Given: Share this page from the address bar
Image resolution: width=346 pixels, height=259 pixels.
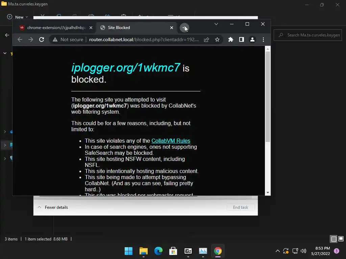Looking at the screenshot, I should [x=206, y=40].
